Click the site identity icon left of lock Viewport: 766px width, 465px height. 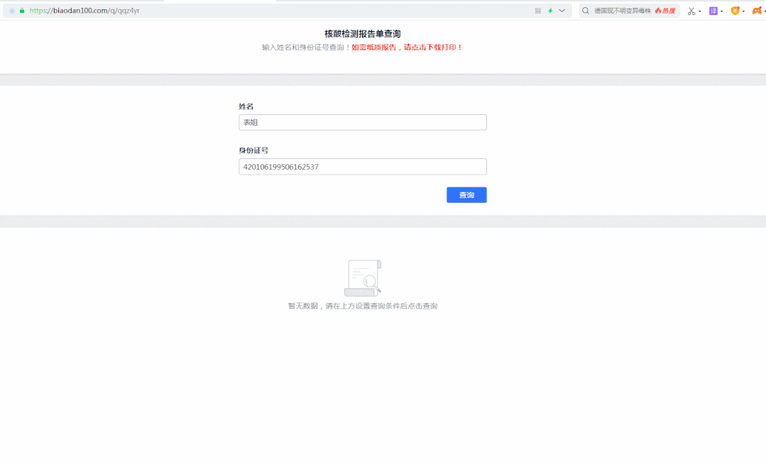point(12,11)
